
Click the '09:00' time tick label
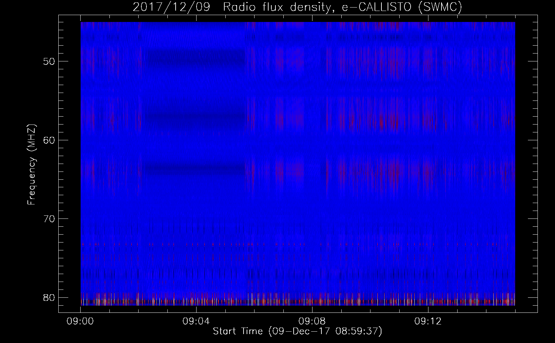81,321
